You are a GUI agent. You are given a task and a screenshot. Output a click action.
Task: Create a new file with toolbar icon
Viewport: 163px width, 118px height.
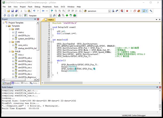tap(5, 11)
